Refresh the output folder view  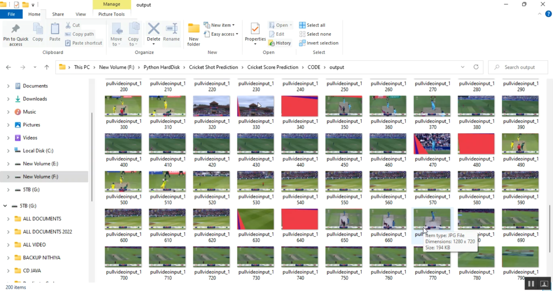coord(476,67)
